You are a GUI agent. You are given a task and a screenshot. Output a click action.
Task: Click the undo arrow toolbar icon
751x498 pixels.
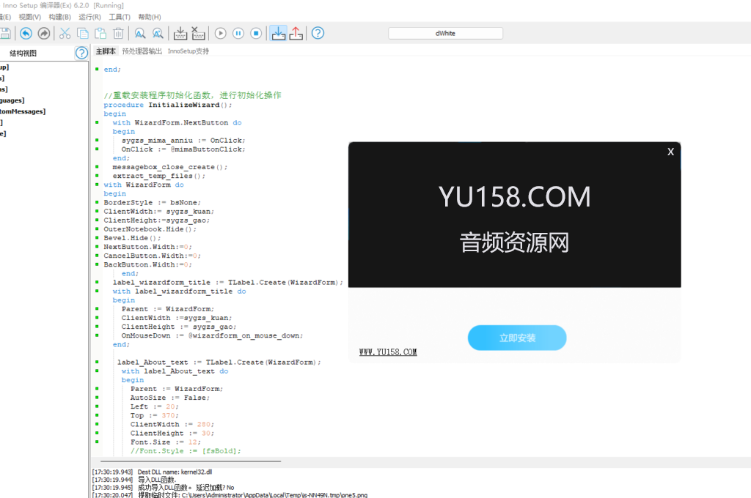point(26,33)
